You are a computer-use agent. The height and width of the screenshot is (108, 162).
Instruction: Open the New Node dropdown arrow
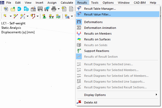(x=11, y=17)
